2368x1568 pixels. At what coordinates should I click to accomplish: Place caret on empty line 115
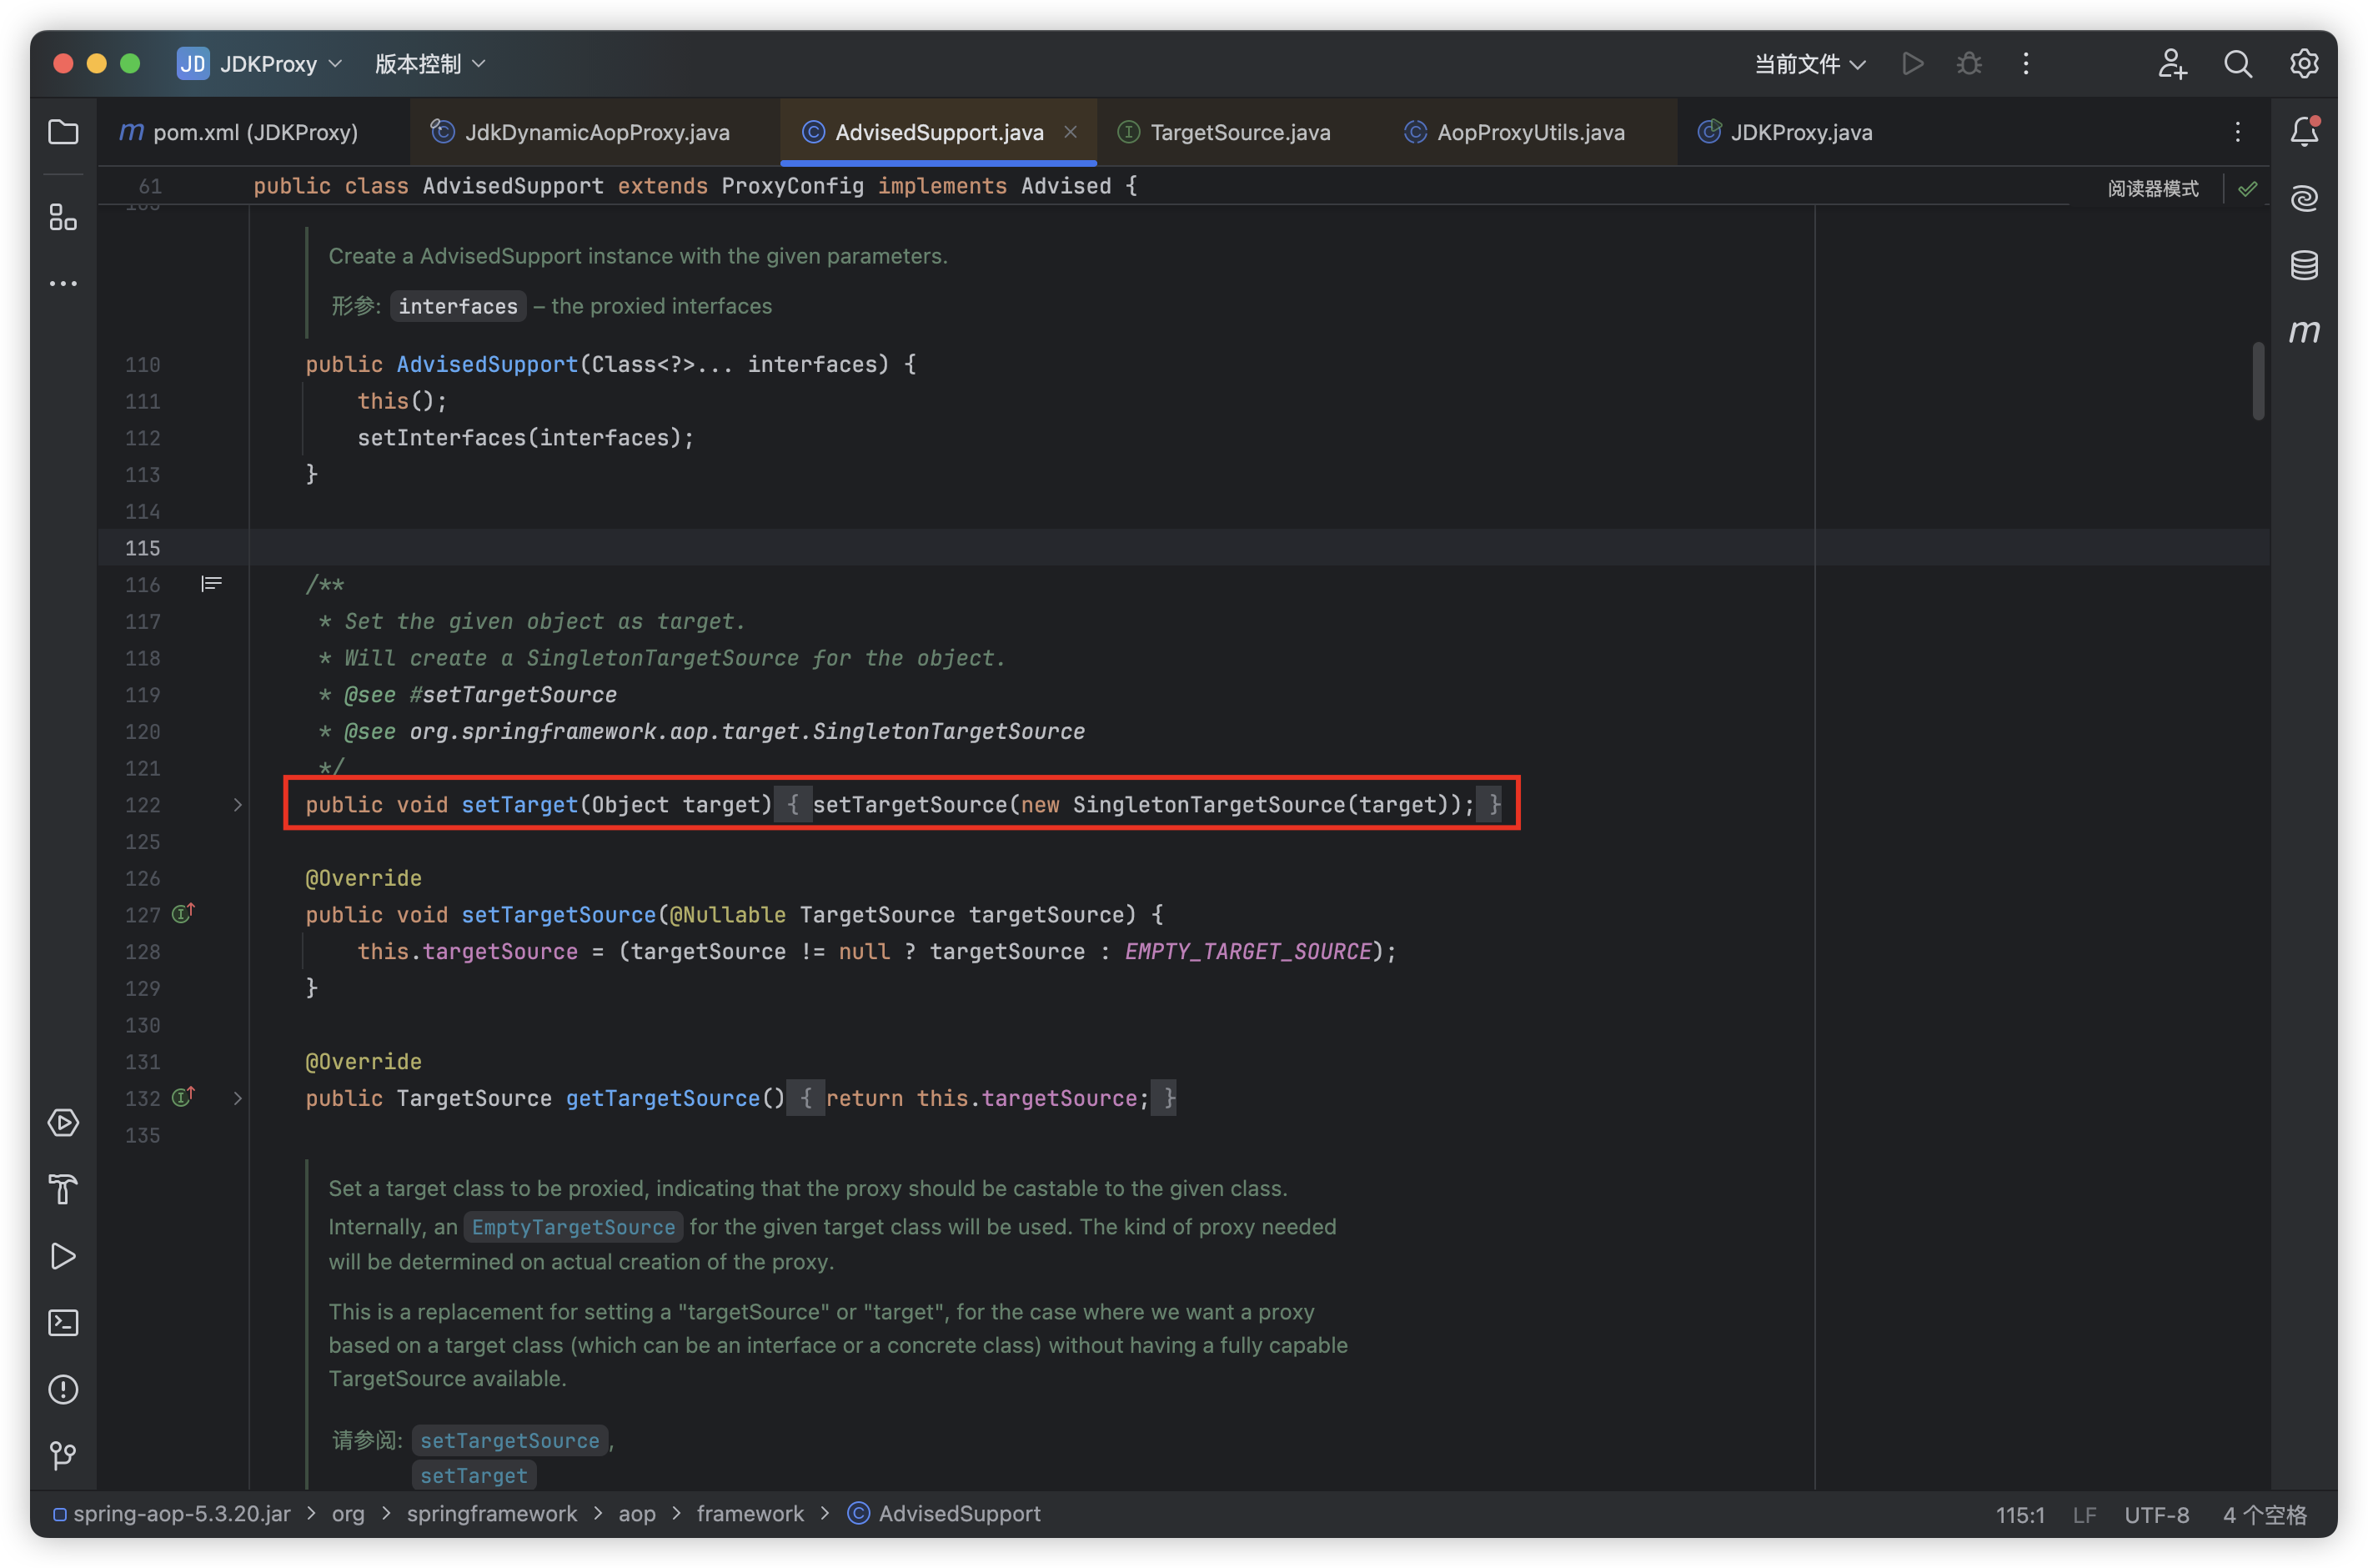[1182, 548]
